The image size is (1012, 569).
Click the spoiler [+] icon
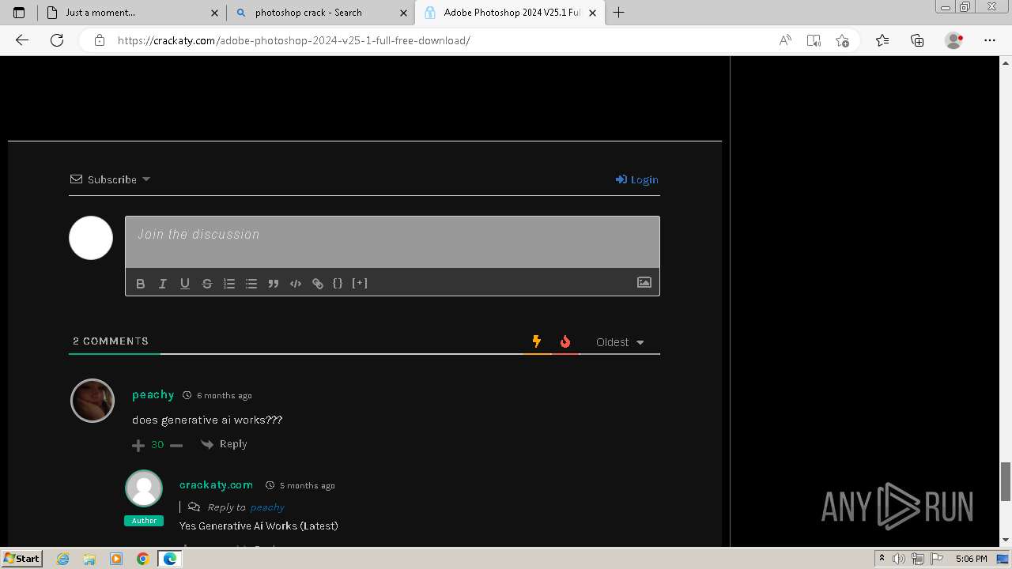[x=360, y=283]
